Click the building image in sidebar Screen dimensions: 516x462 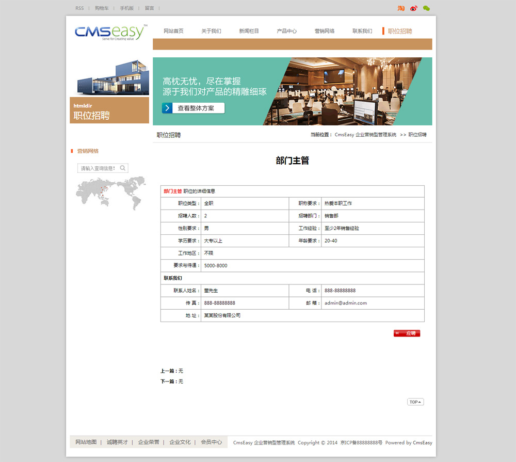[x=109, y=76]
